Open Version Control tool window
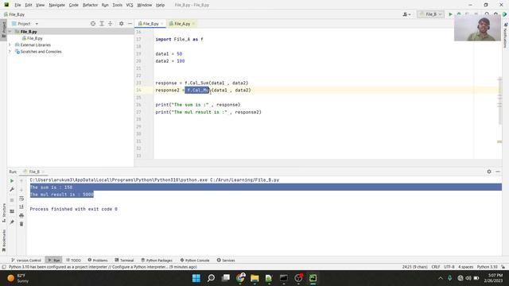Image resolution: width=509 pixels, height=286 pixels. click(x=26, y=260)
